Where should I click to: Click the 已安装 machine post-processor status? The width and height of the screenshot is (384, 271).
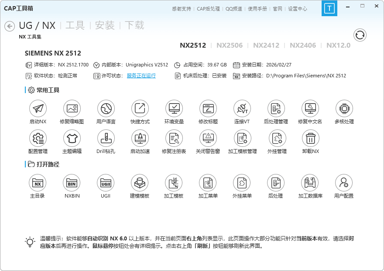coord(219,76)
